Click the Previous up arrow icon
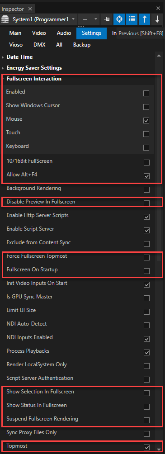This screenshot has height=454, width=165. (x=145, y=19)
